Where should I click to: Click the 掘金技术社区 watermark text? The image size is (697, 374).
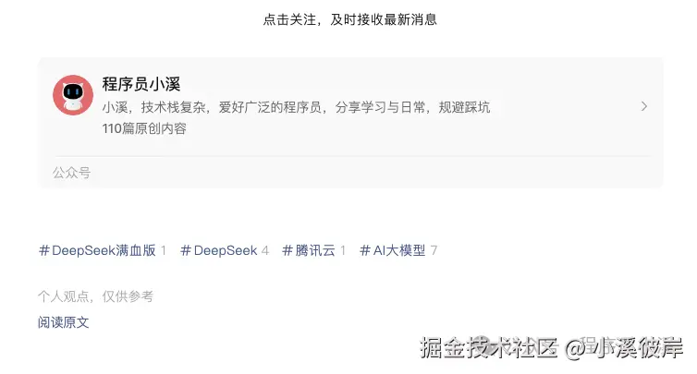[489, 347]
